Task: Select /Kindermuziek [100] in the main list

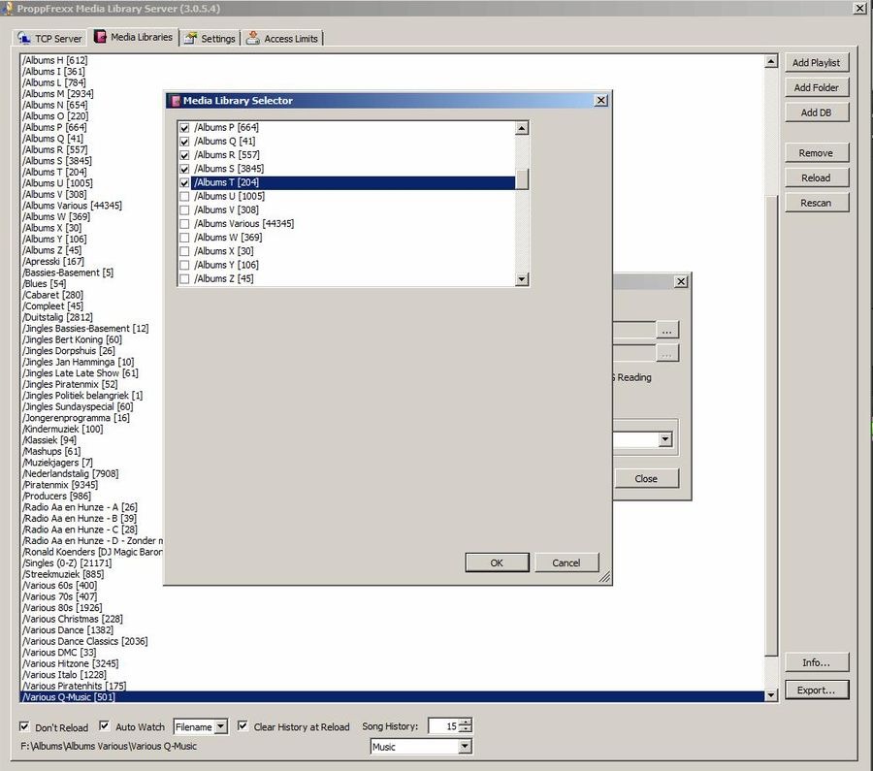Action: [x=63, y=429]
